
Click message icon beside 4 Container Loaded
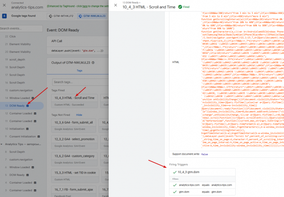click(35, 183)
